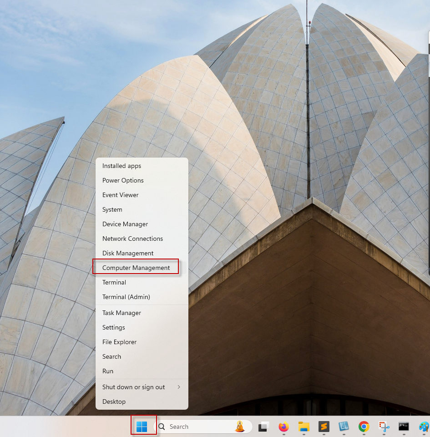
Task: Open Device Manager
Action: click(142, 224)
